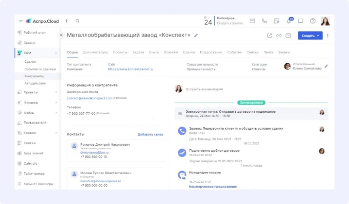
Task: Open Кабинет партнера in the sidebar
Action: (x=38, y=184)
